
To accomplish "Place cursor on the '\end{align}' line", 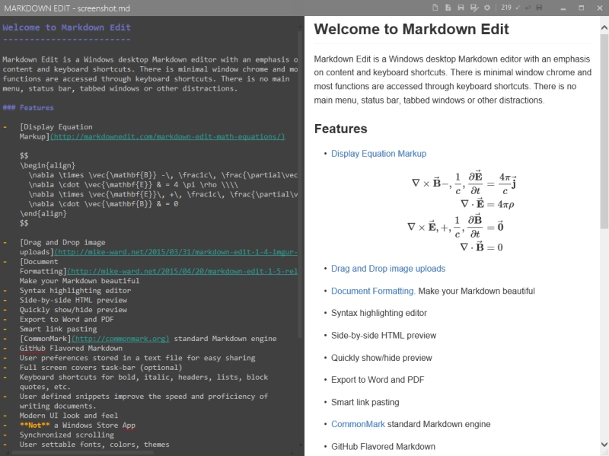I will tap(43, 214).
